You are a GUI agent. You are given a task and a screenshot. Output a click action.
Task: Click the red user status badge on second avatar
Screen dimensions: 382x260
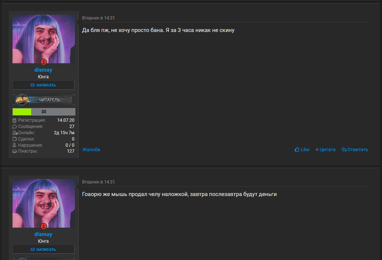[44, 226]
